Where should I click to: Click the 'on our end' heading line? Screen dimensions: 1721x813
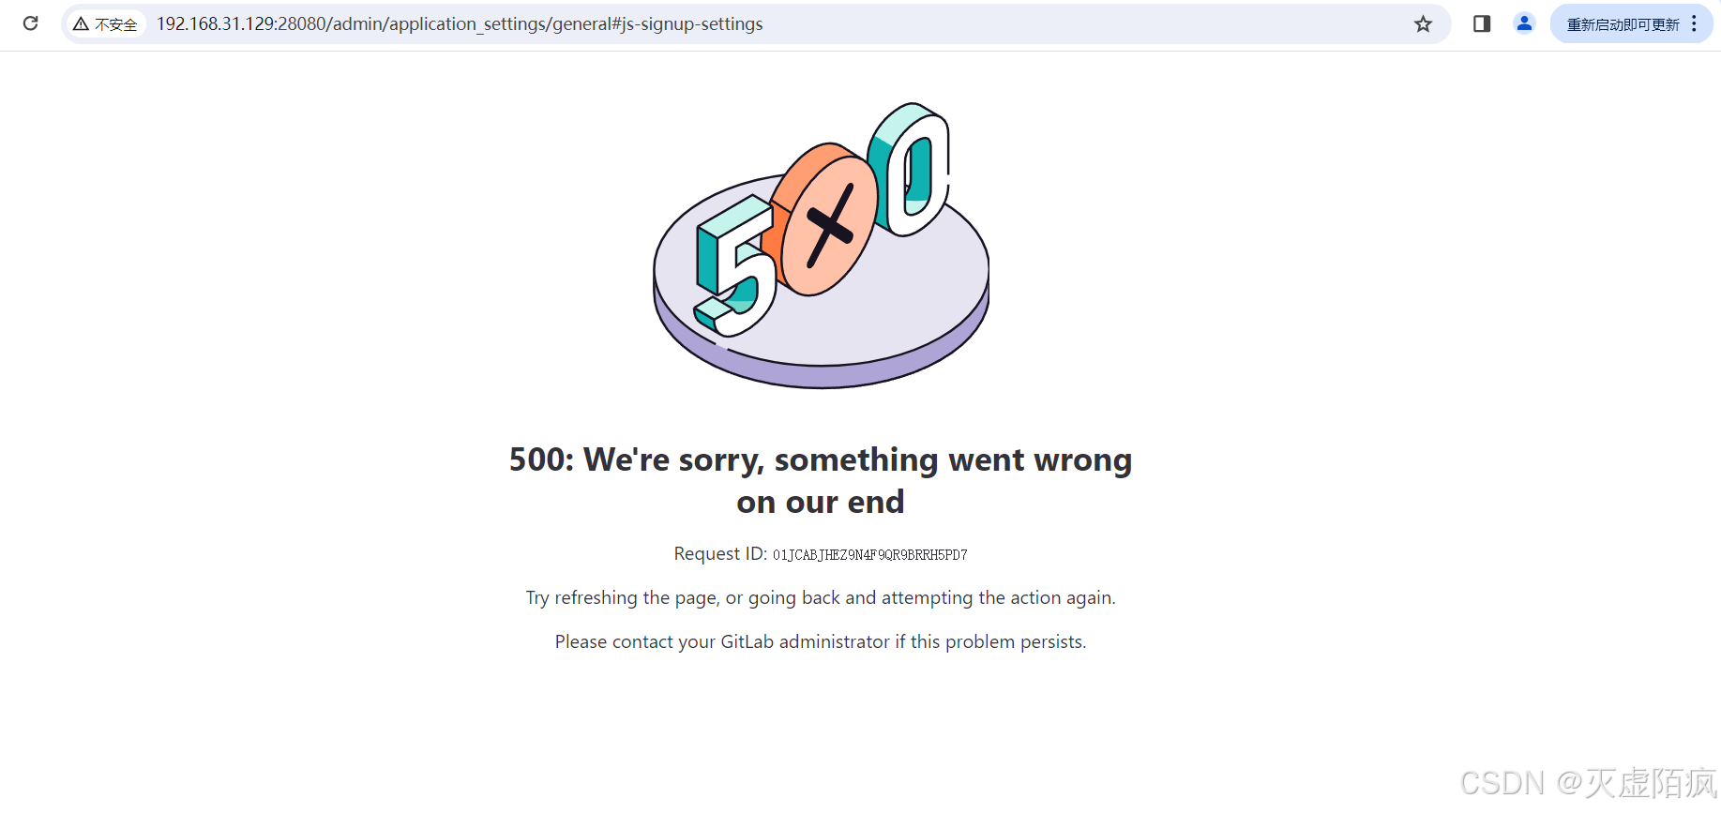click(821, 502)
